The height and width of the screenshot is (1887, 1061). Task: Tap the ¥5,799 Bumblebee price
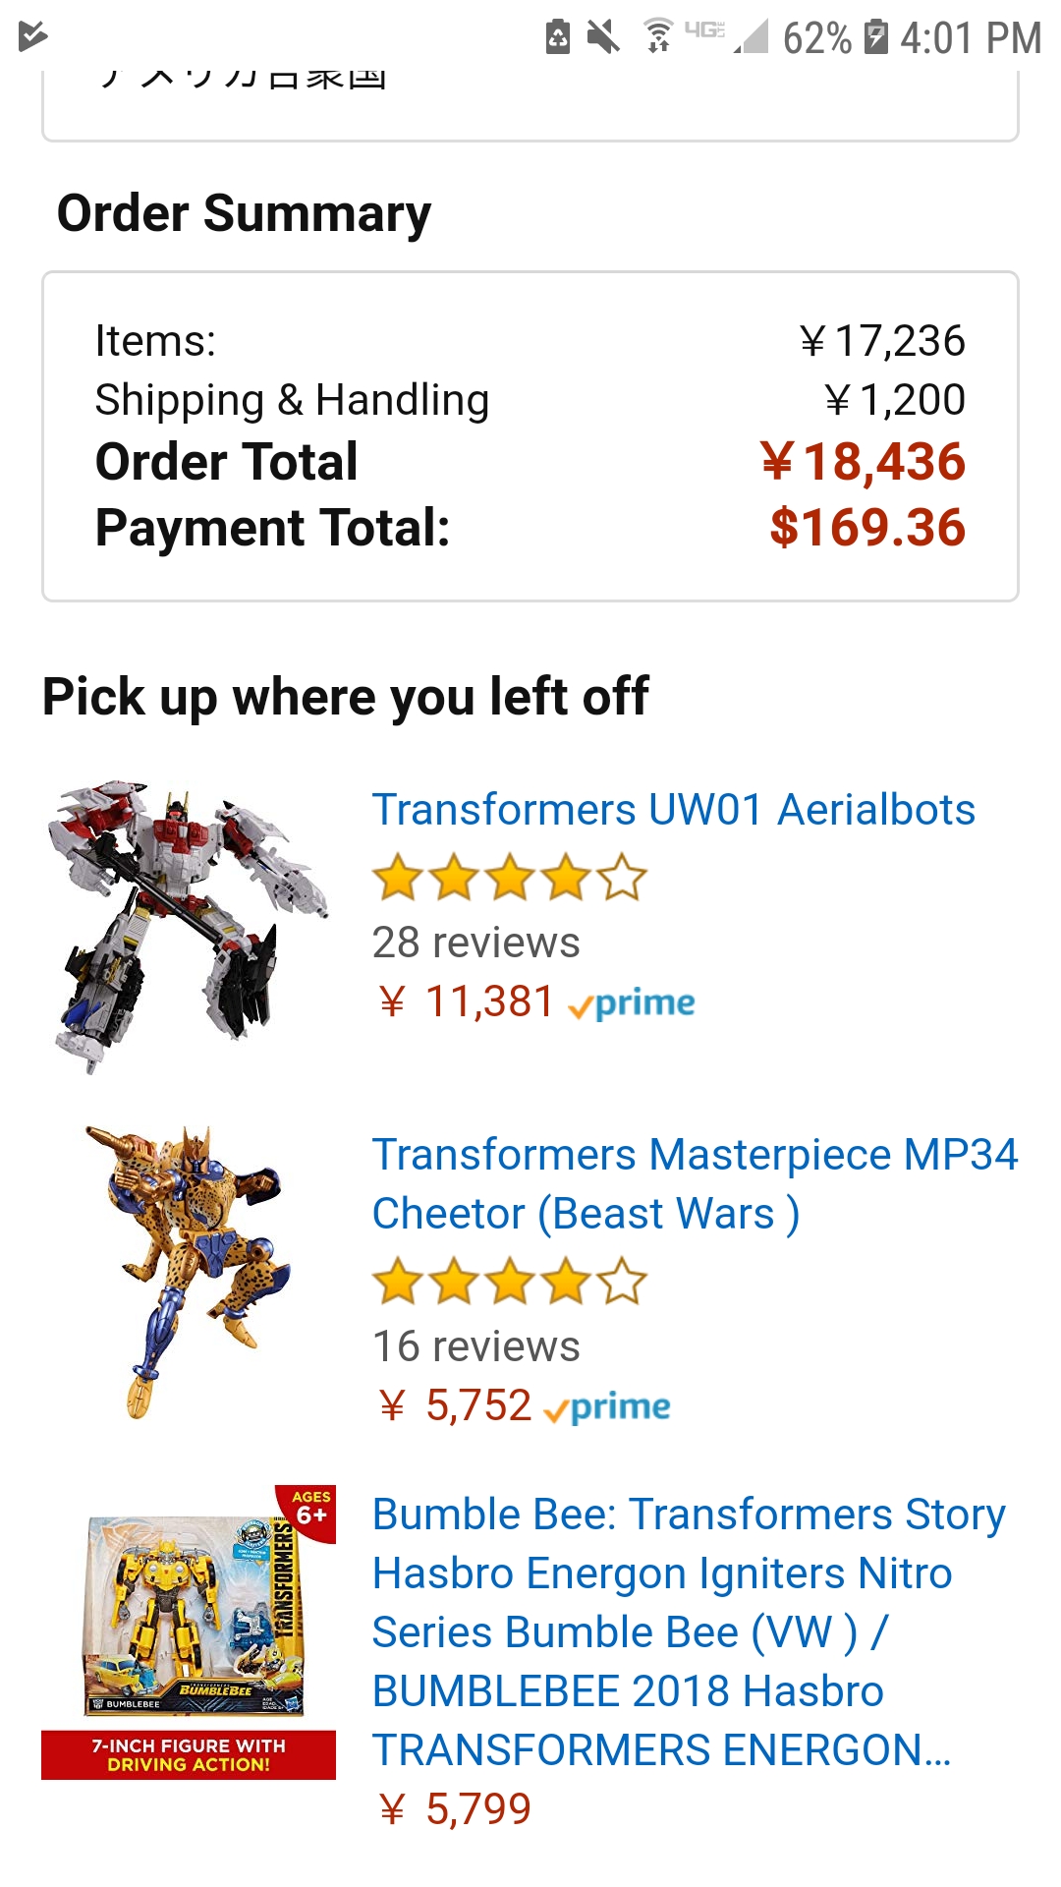pos(457,1809)
